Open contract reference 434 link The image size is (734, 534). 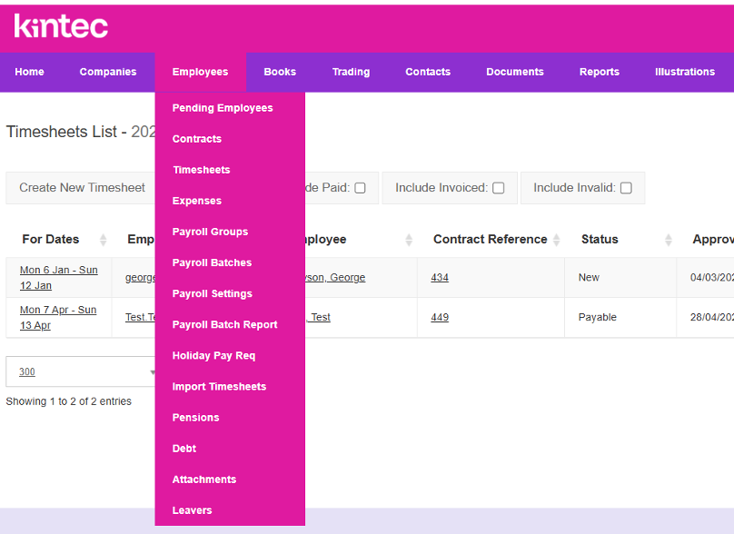(x=440, y=277)
